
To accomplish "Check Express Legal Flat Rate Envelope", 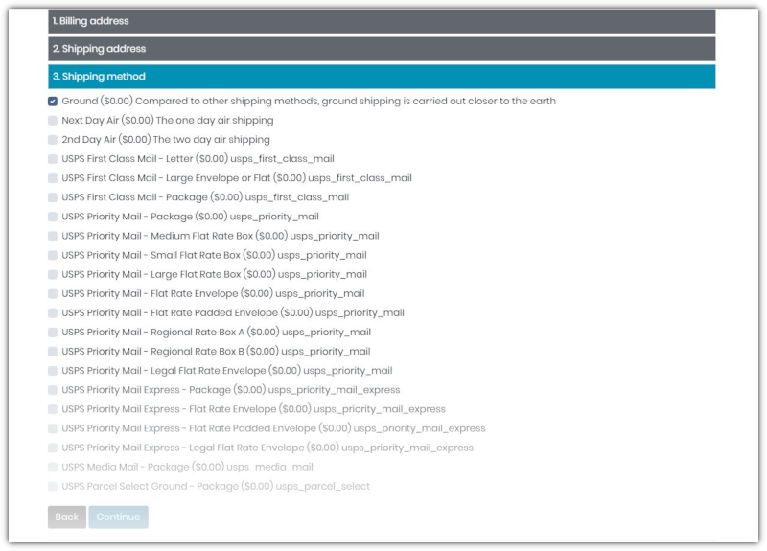I will [53, 448].
